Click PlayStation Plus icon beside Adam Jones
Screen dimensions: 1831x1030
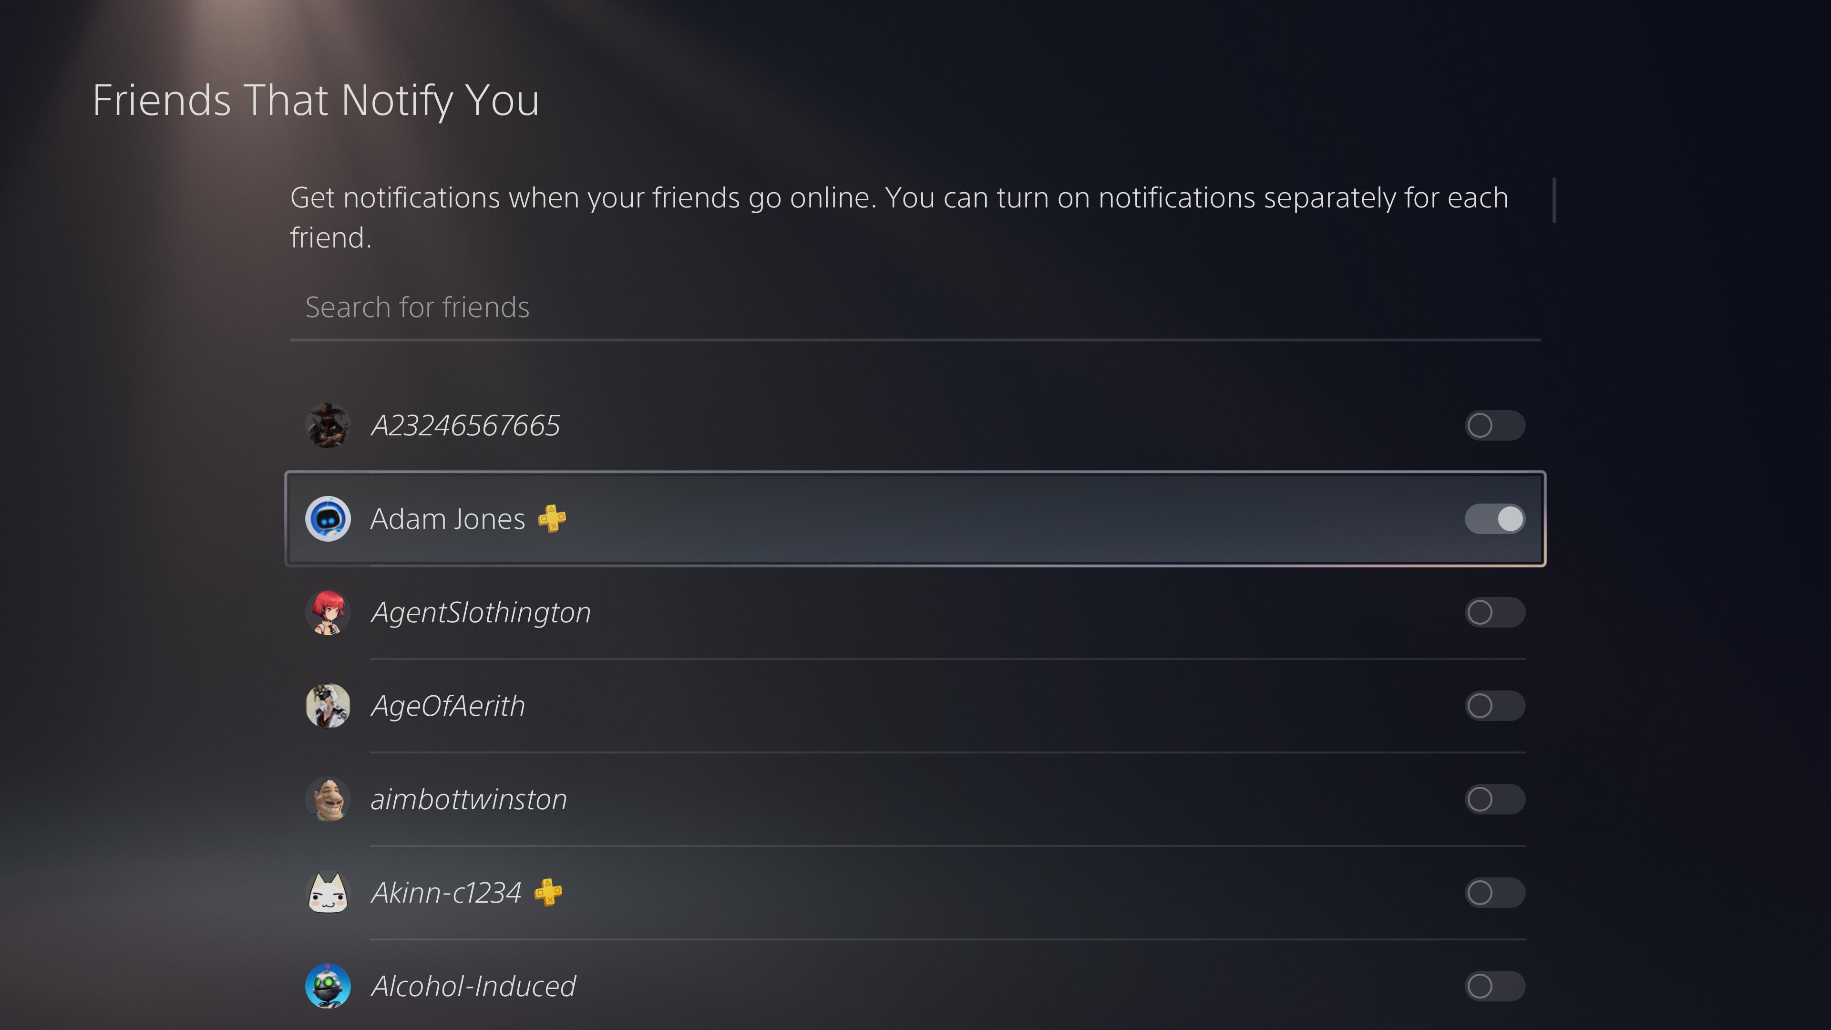[552, 519]
